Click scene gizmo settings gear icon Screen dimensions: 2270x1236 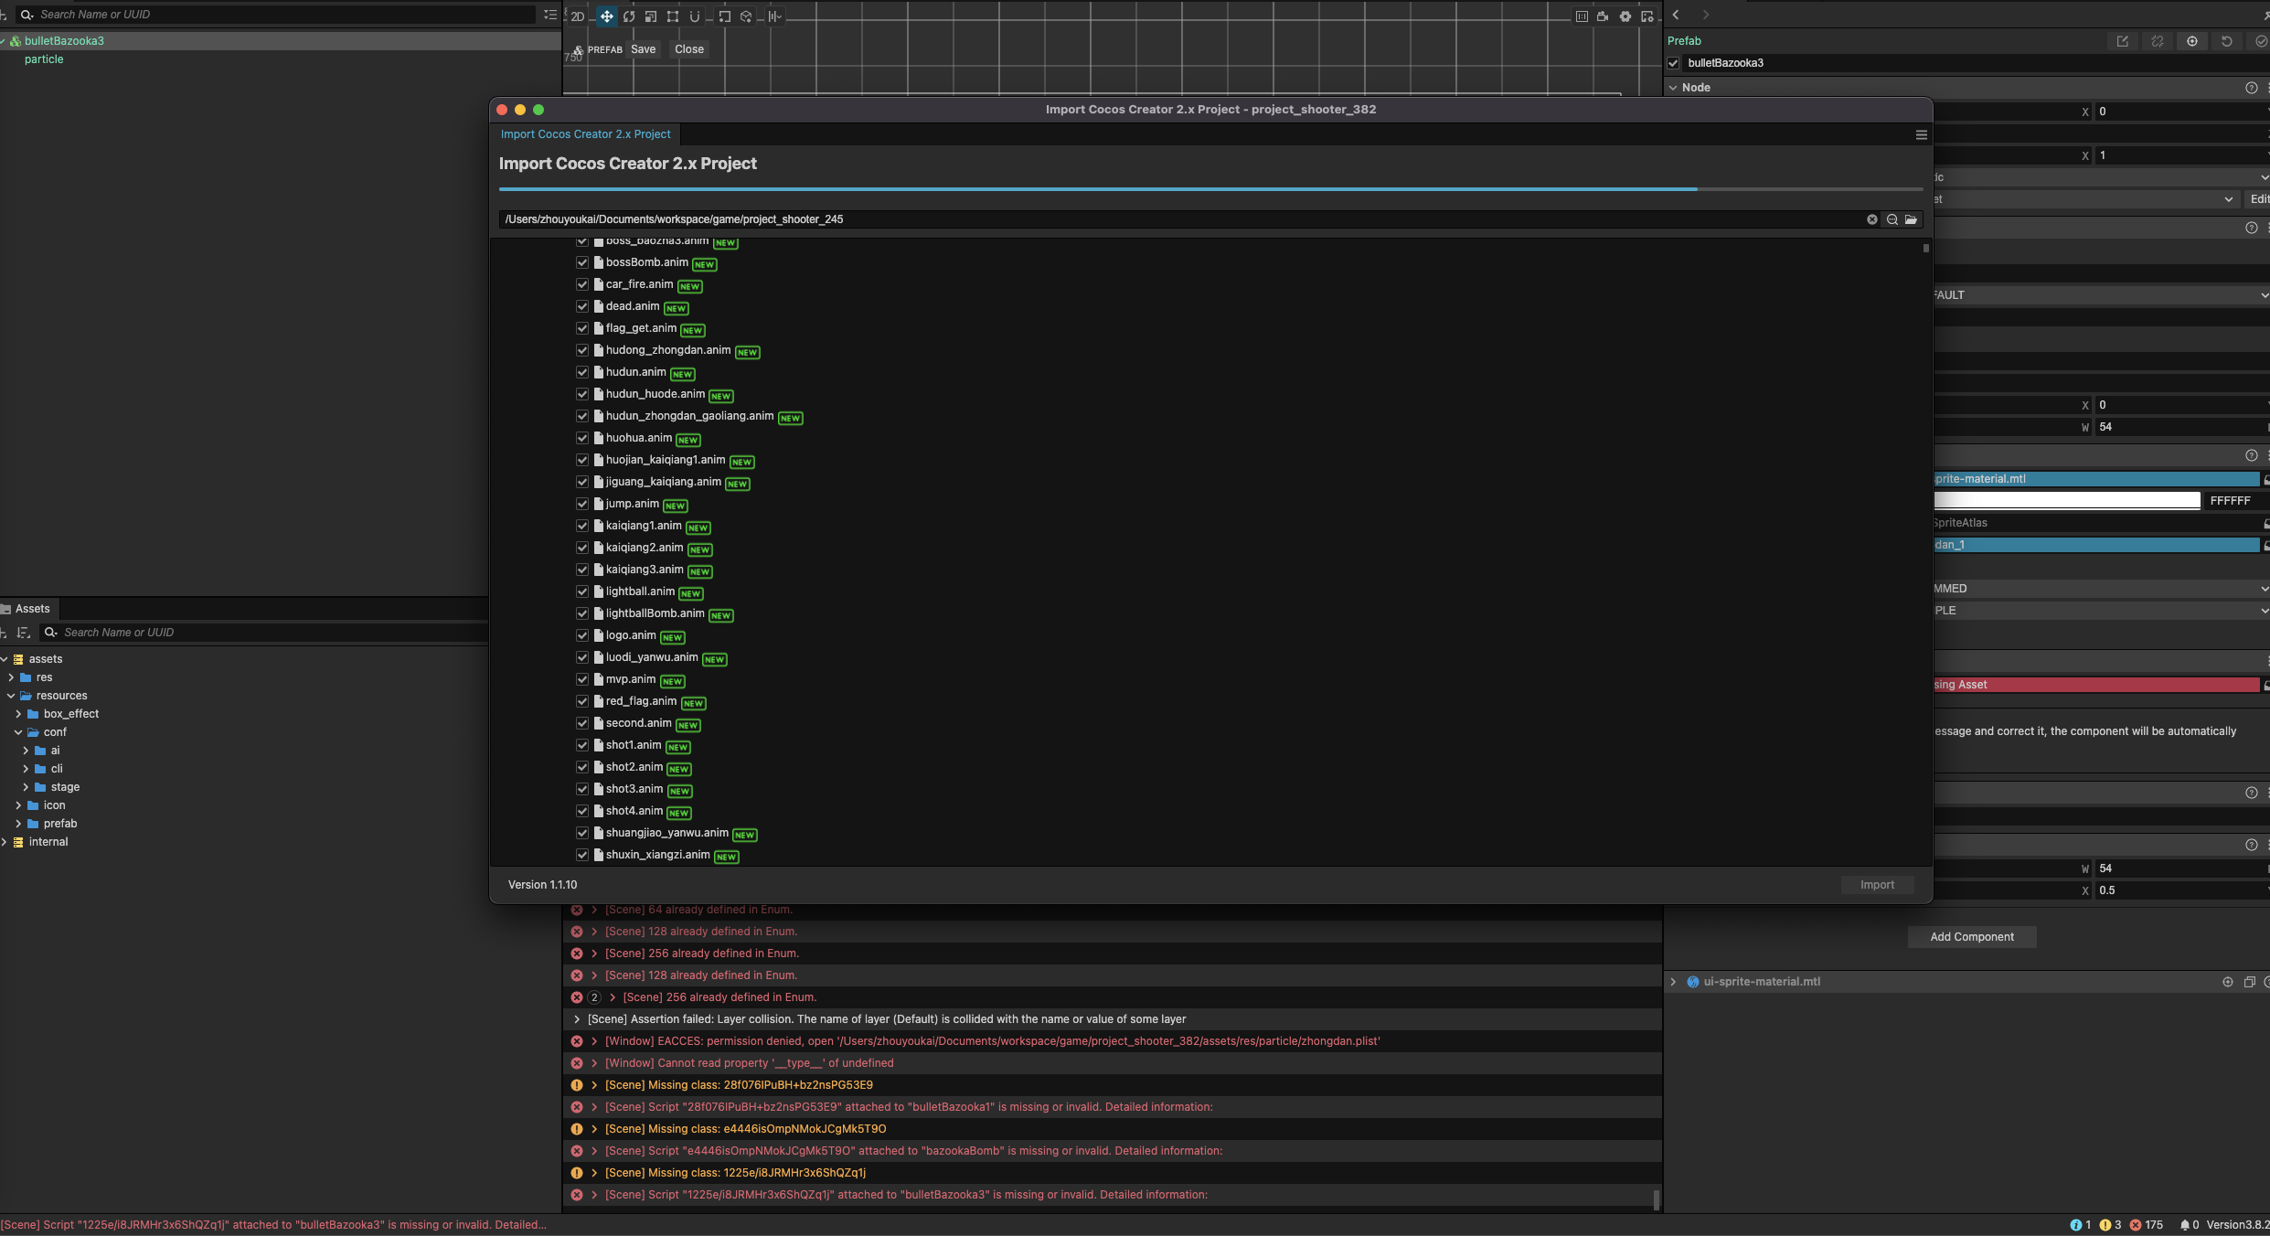[x=1625, y=16]
